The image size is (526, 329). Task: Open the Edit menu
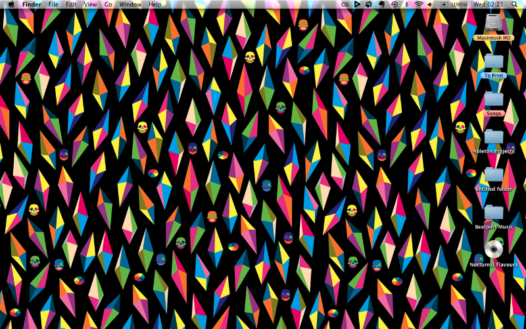pyautogui.click(x=71, y=5)
